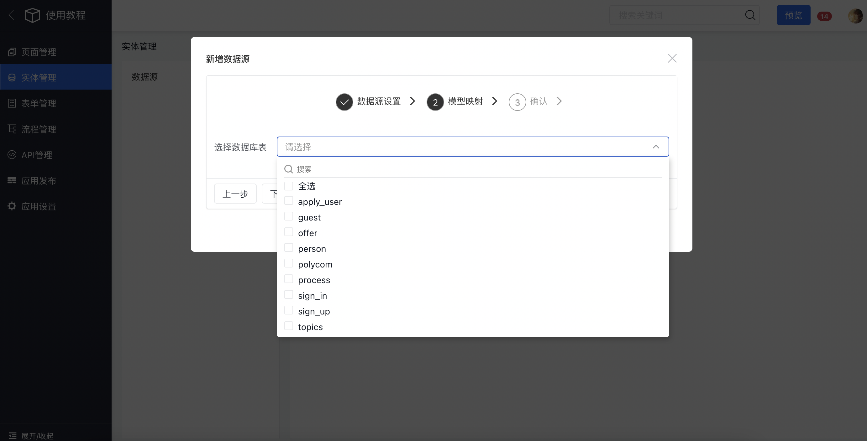The width and height of the screenshot is (867, 441).
Task: Click the 新增数据源 dialog title
Action: click(x=228, y=59)
